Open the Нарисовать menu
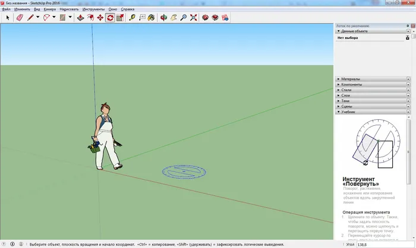The image size is (416, 248). click(69, 9)
